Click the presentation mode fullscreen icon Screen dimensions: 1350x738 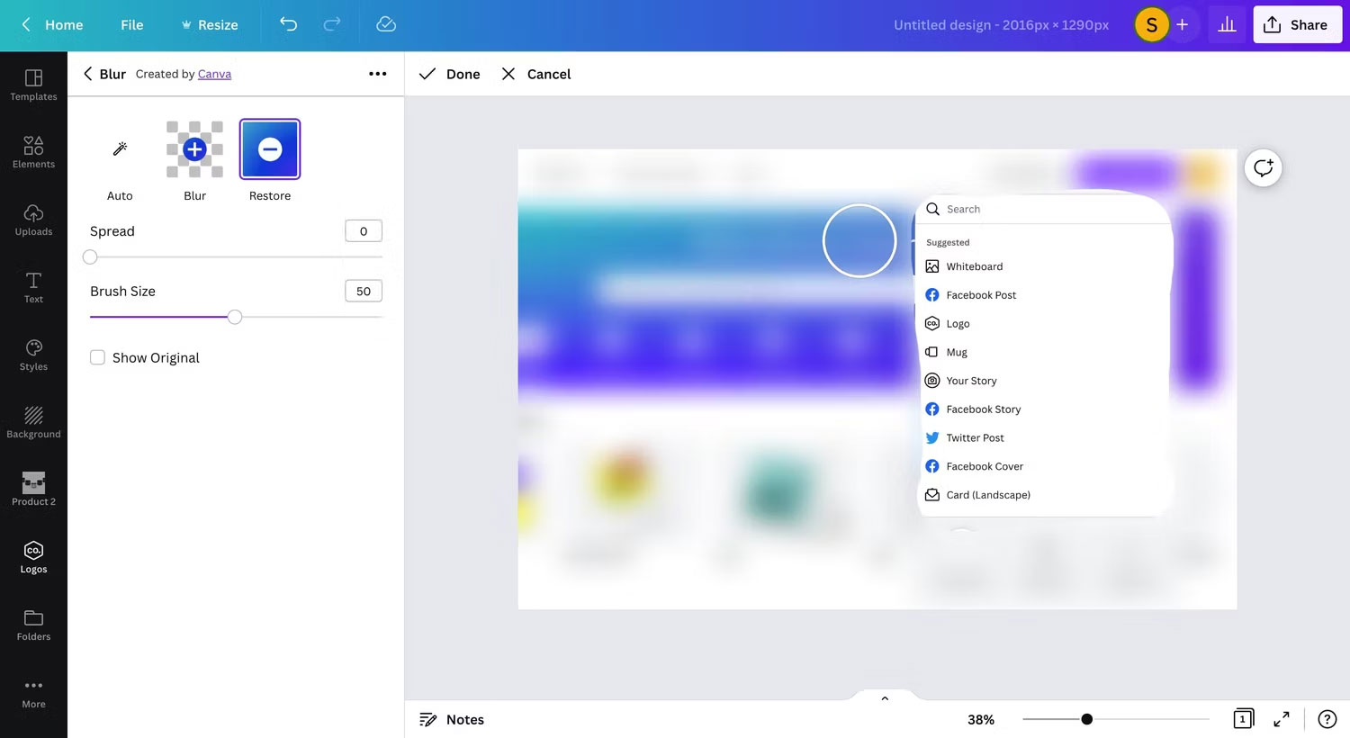tap(1281, 719)
